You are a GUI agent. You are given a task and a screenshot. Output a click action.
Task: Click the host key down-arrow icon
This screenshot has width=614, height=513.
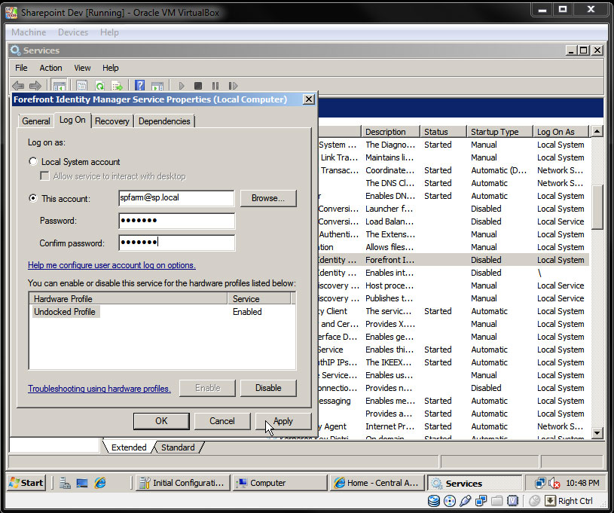click(x=550, y=501)
